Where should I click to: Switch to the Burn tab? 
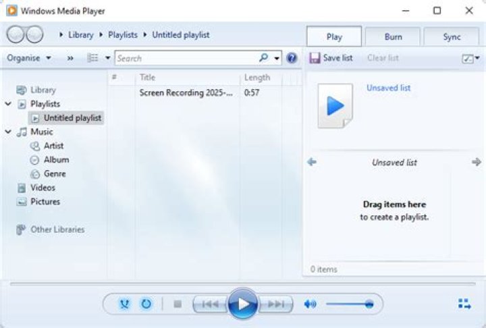point(393,37)
